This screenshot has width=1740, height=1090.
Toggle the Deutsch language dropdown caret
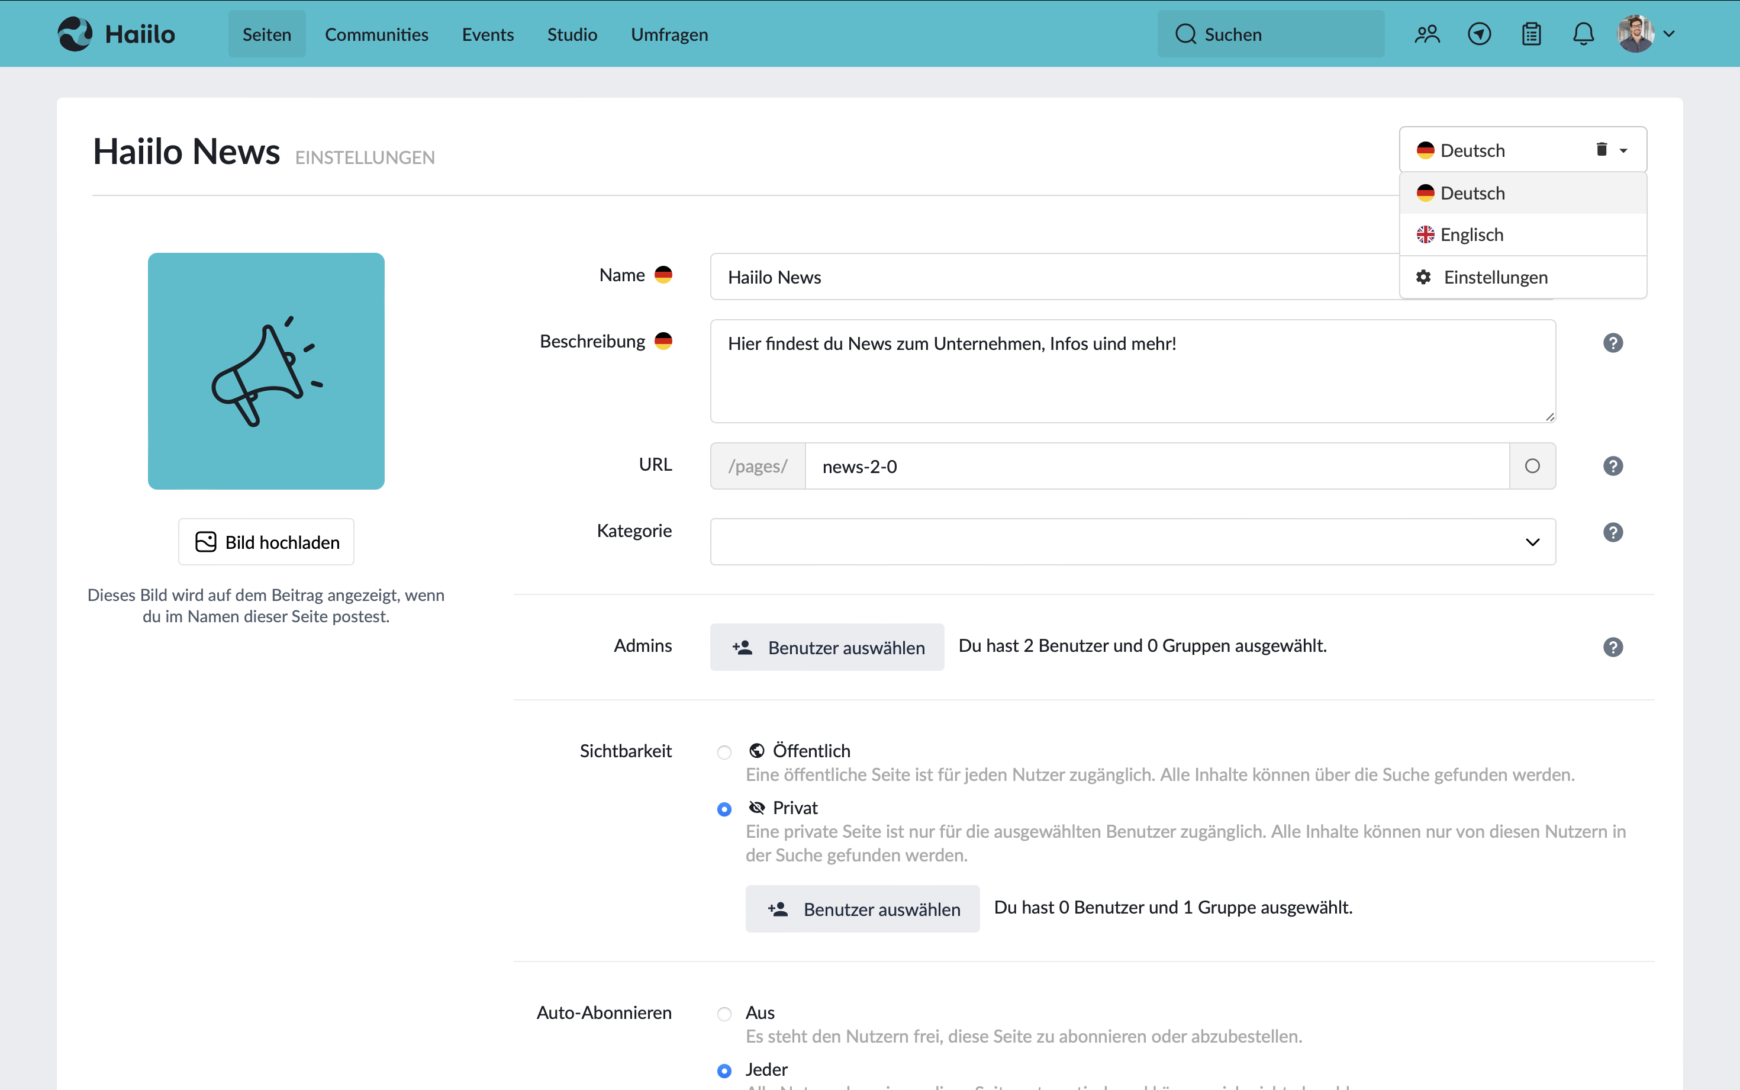pyautogui.click(x=1623, y=150)
